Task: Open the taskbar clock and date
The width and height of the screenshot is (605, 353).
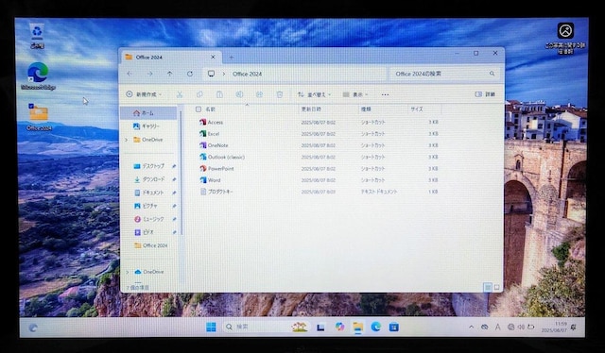Action: click(x=554, y=328)
